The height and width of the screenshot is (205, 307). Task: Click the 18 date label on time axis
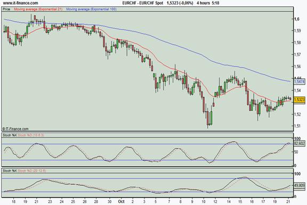pos(13,202)
